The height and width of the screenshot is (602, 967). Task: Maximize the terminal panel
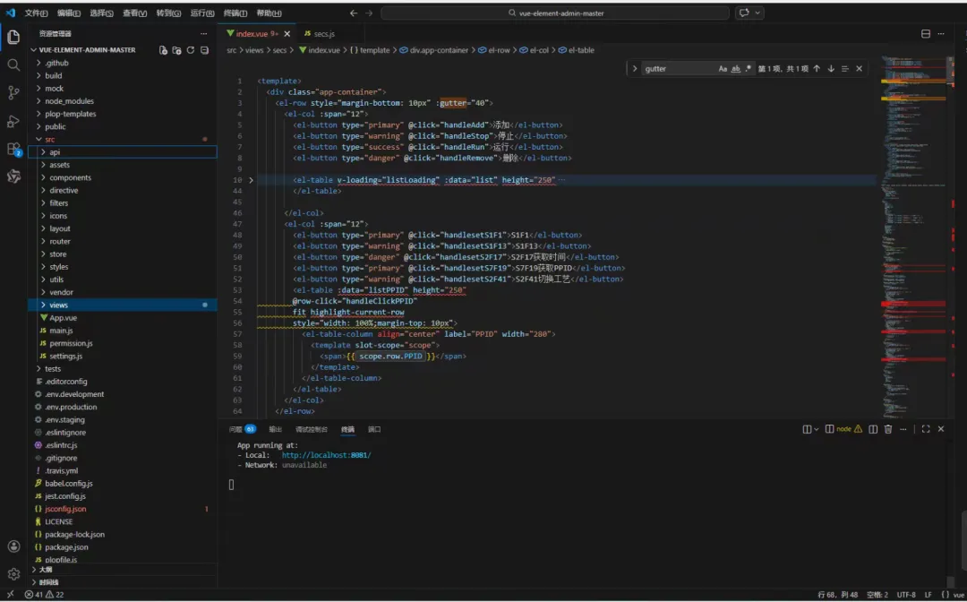coord(926,429)
